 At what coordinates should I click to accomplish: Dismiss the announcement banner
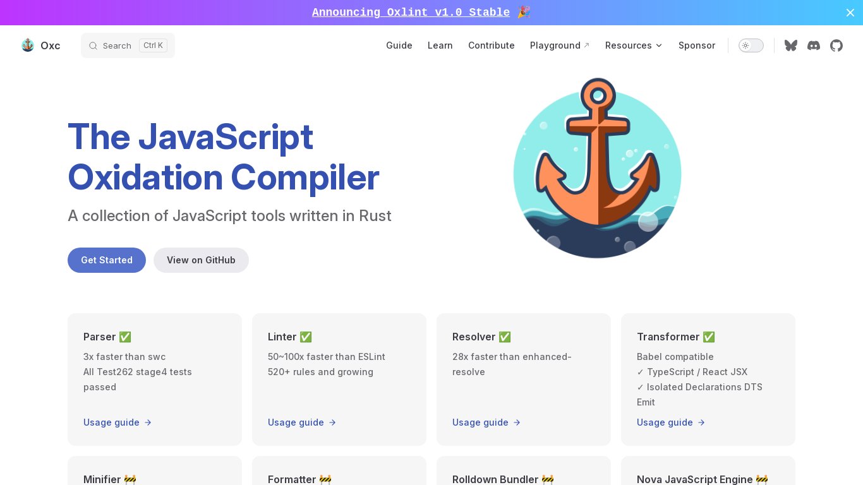(850, 13)
